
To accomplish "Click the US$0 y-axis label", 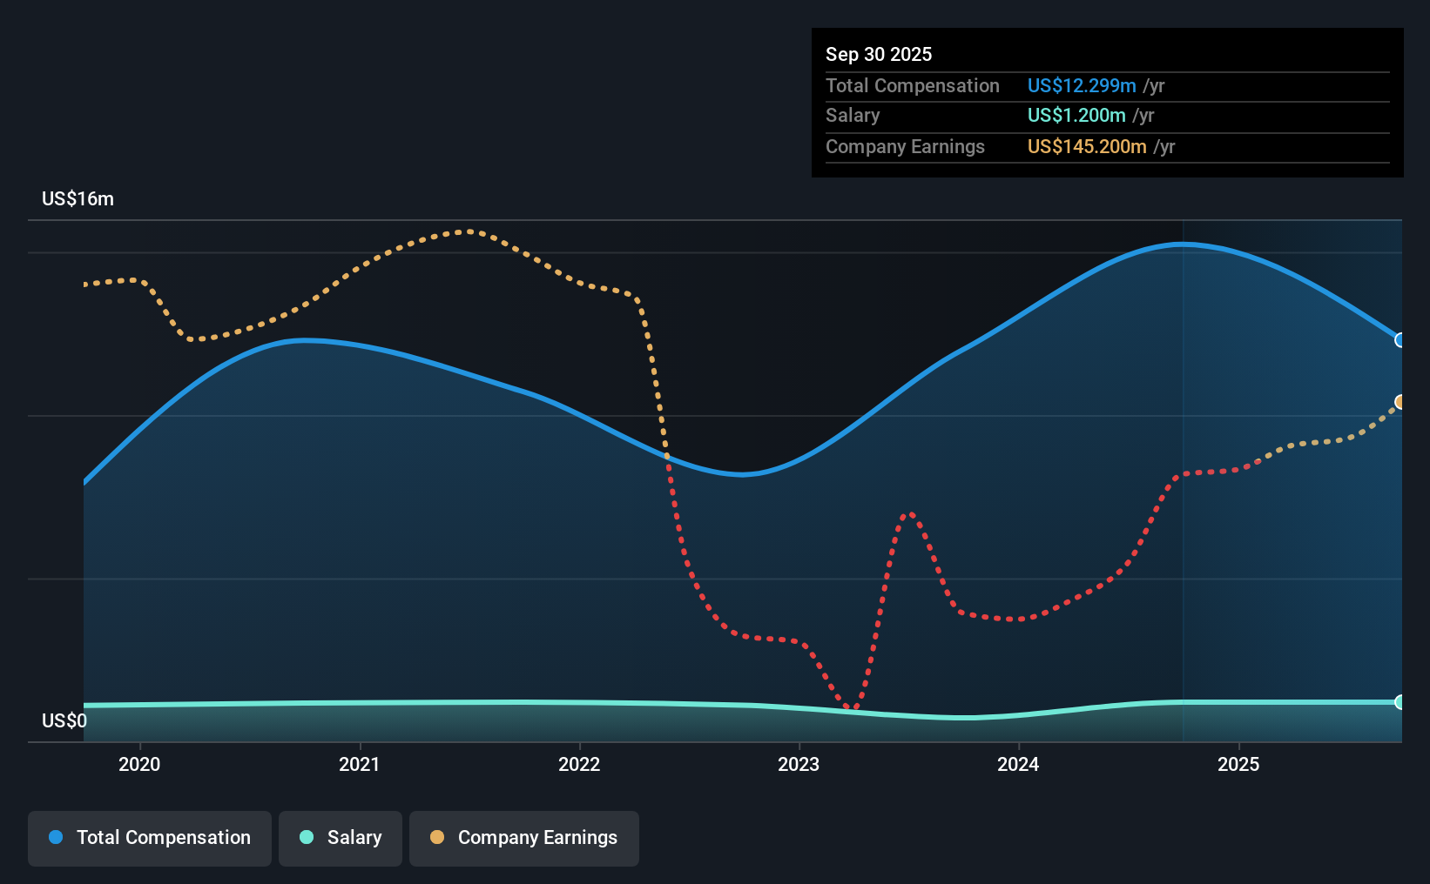I will [x=64, y=720].
